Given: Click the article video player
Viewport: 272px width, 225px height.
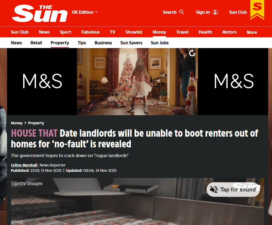Looking at the screenshot, I should 138,201.
